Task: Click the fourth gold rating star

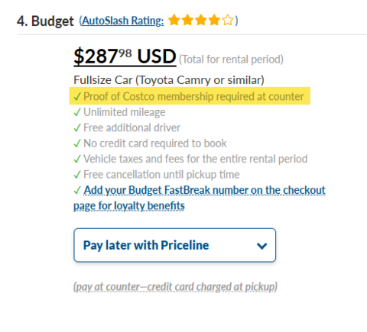Action: [x=214, y=20]
